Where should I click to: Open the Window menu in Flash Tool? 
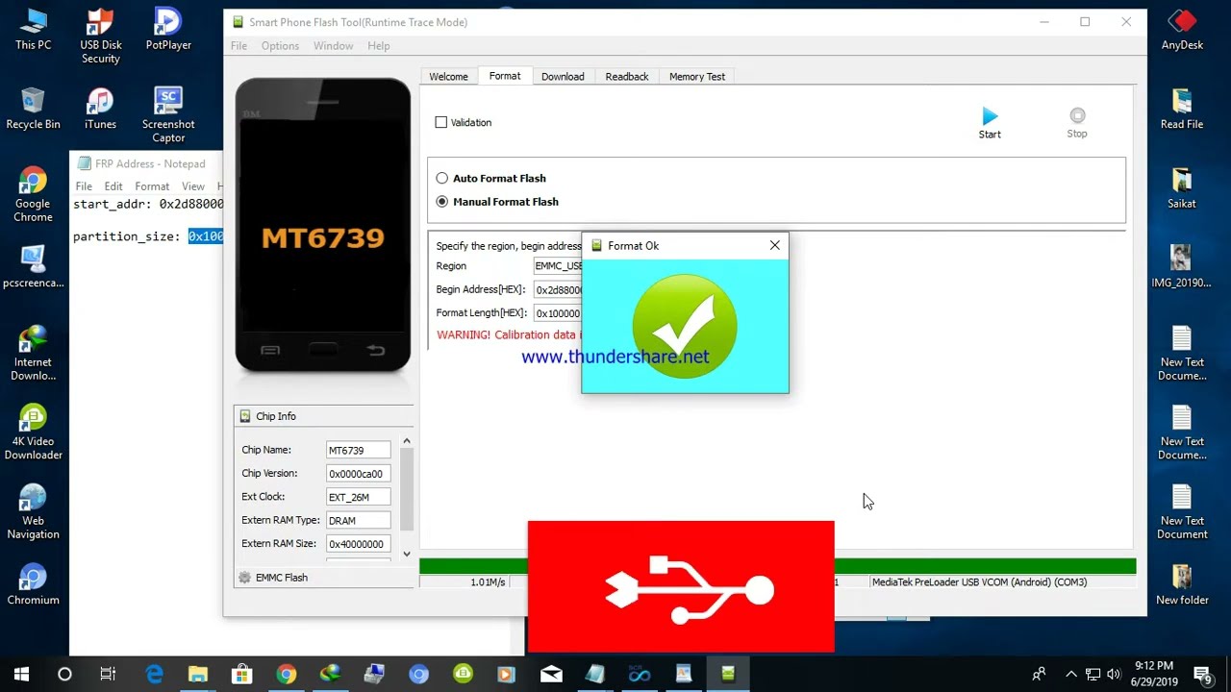tap(333, 45)
